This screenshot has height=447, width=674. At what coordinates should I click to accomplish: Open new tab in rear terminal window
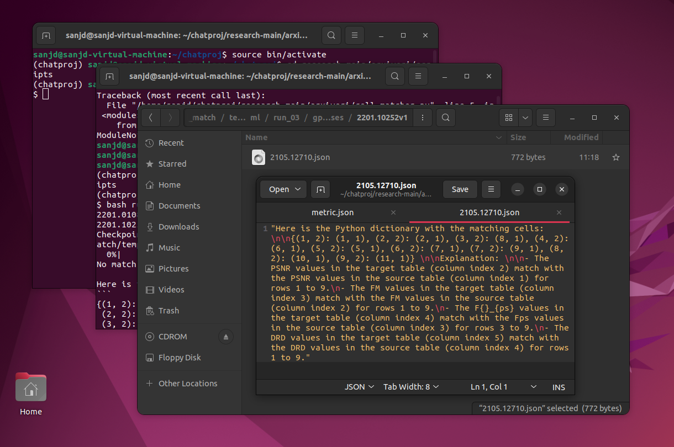(x=46, y=35)
